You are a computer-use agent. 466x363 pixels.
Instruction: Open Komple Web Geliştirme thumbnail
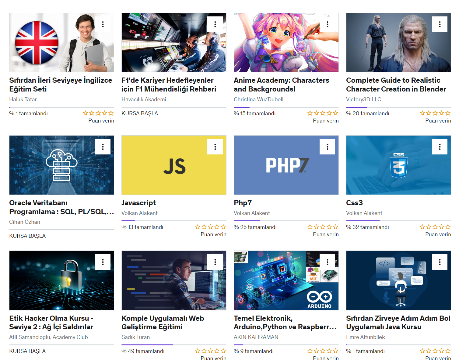pyautogui.click(x=174, y=280)
